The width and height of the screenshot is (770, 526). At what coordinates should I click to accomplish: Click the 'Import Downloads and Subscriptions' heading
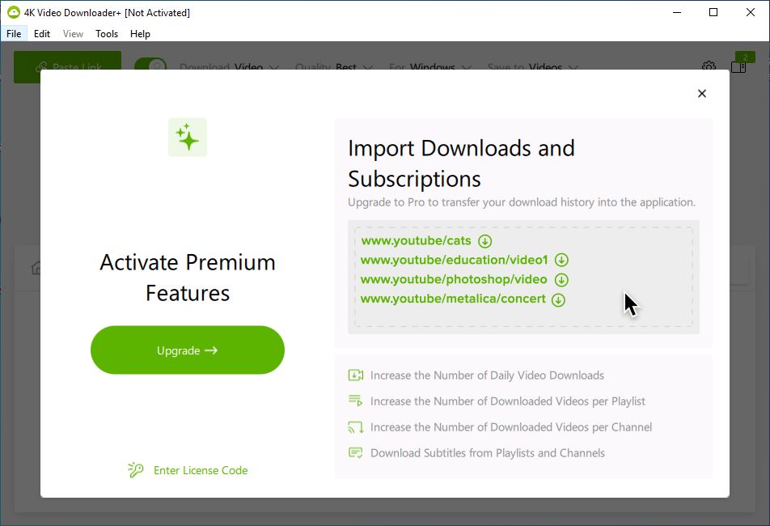click(461, 163)
